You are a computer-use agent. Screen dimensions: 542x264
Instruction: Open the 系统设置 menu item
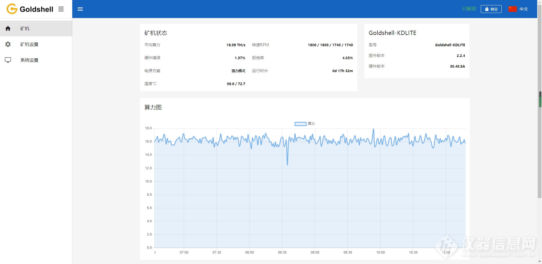coord(36,60)
